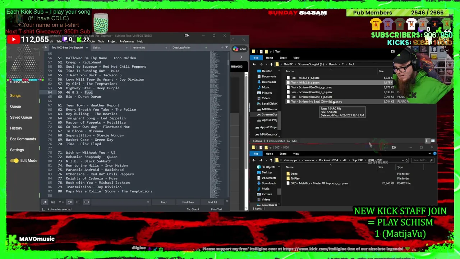Screen dimensions: 460x259
Task: Open find history dropdown arrow
Action: (x=148, y=202)
